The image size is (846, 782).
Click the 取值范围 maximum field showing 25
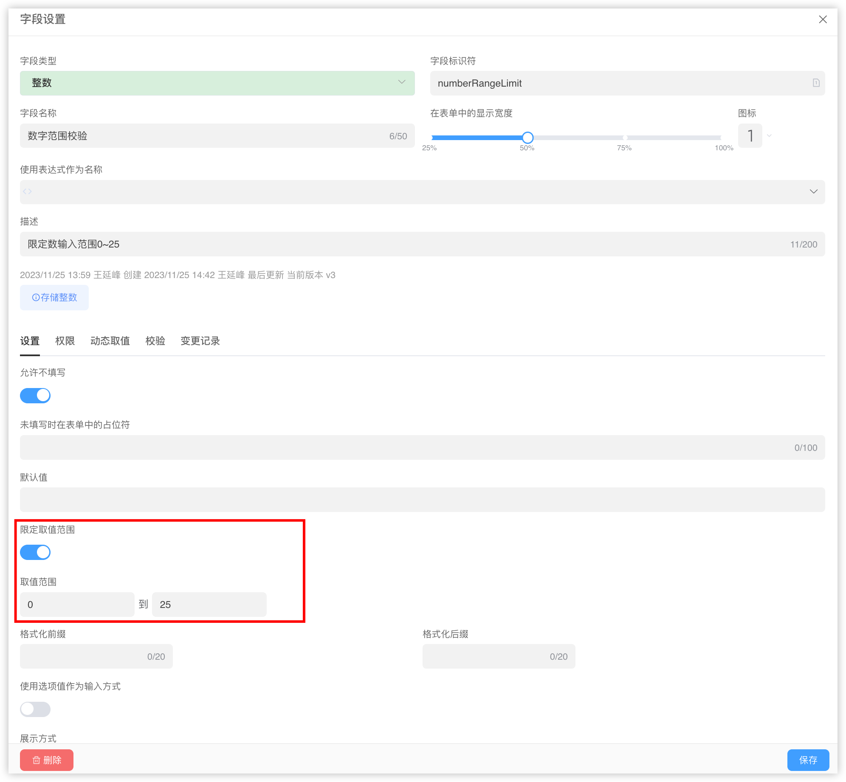(x=209, y=605)
